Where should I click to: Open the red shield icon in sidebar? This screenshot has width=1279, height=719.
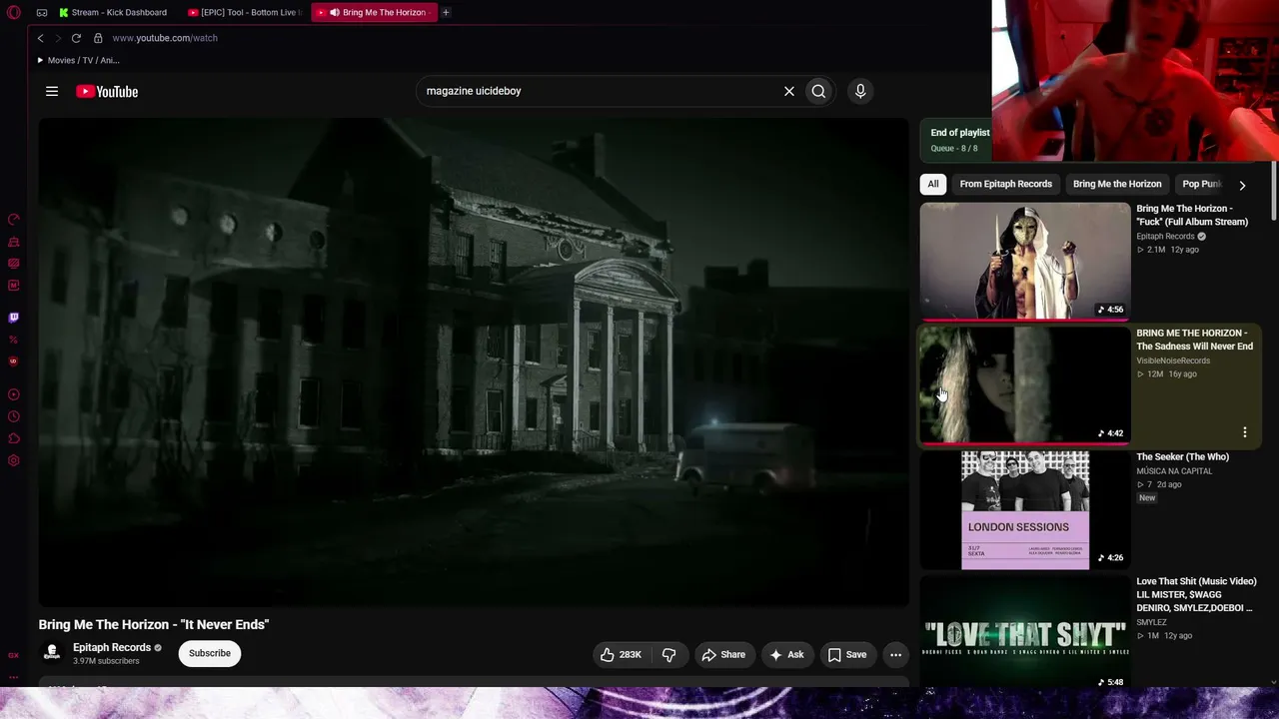tap(14, 361)
